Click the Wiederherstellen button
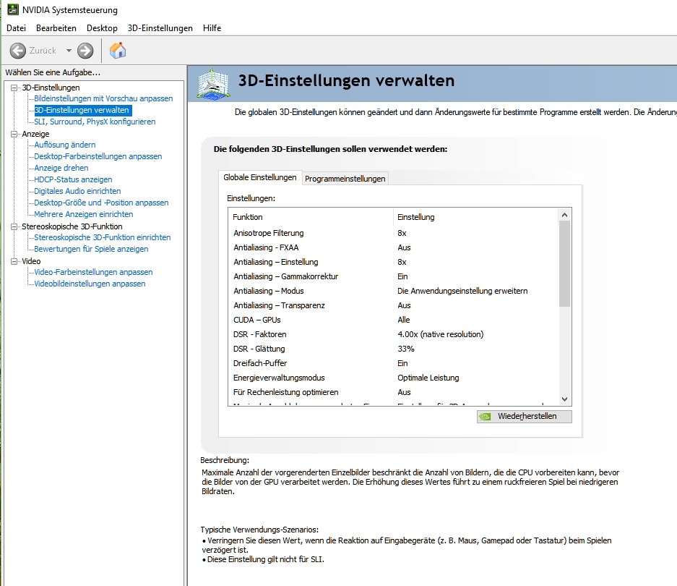Image resolution: width=677 pixels, height=586 pixels. 524,417
